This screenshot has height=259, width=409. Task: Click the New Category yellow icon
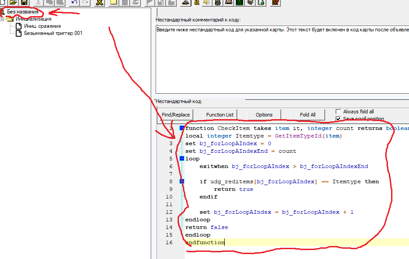coord(114,2)
